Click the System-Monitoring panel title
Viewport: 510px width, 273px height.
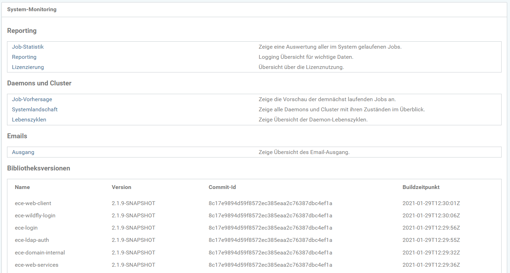32,9
